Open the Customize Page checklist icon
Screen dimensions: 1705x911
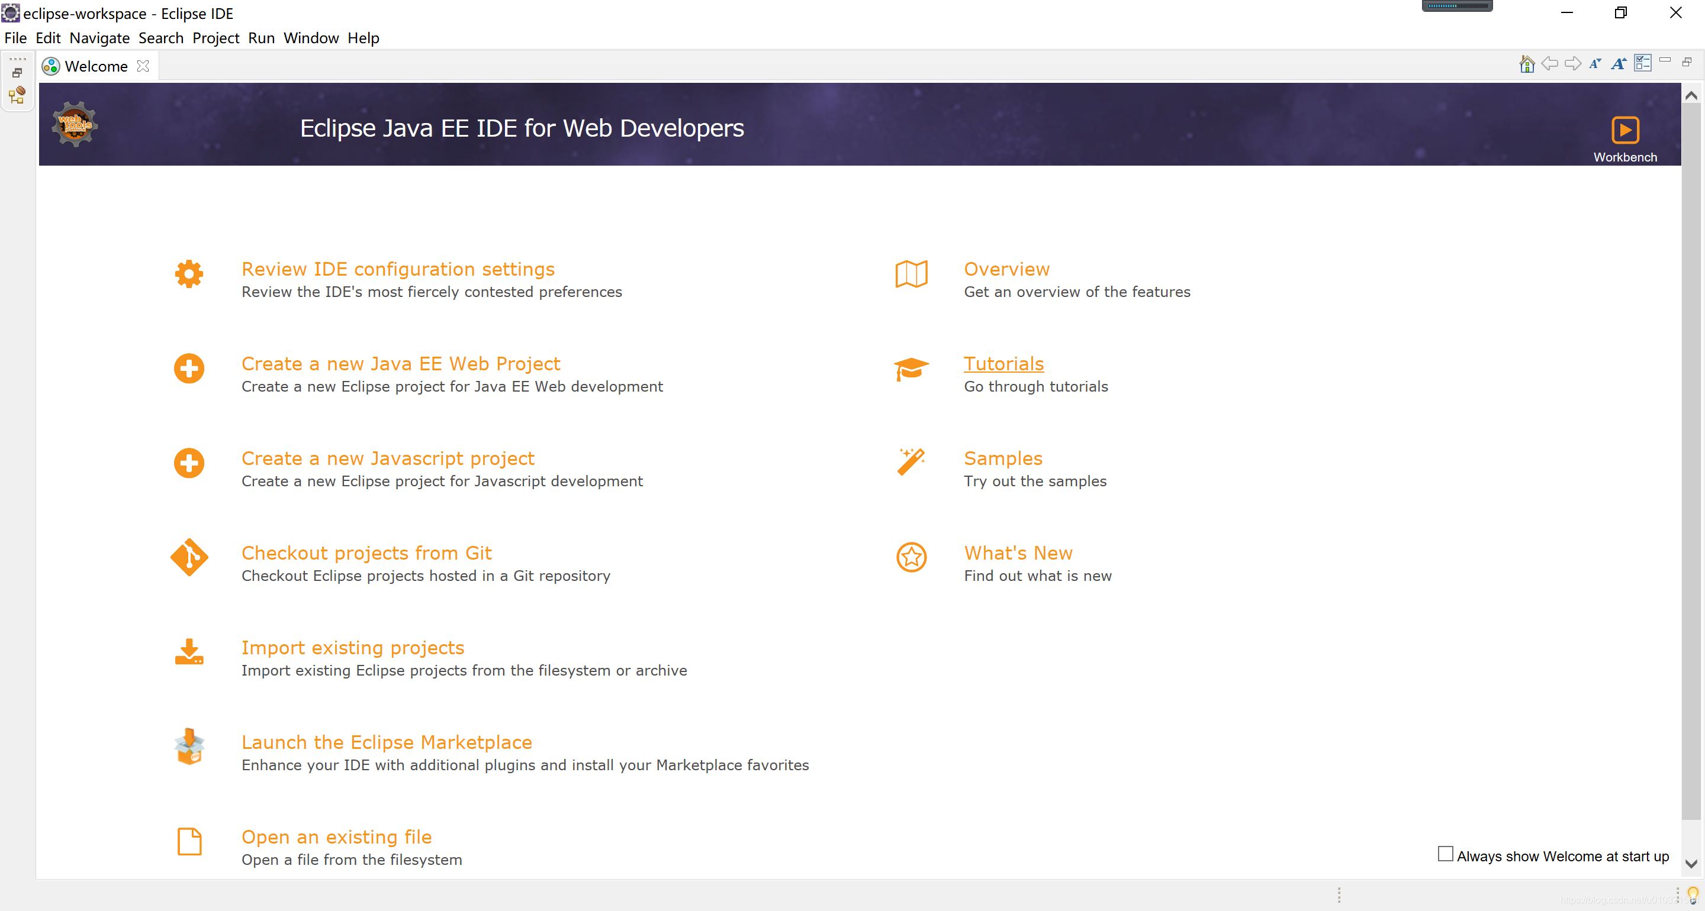1643,63
